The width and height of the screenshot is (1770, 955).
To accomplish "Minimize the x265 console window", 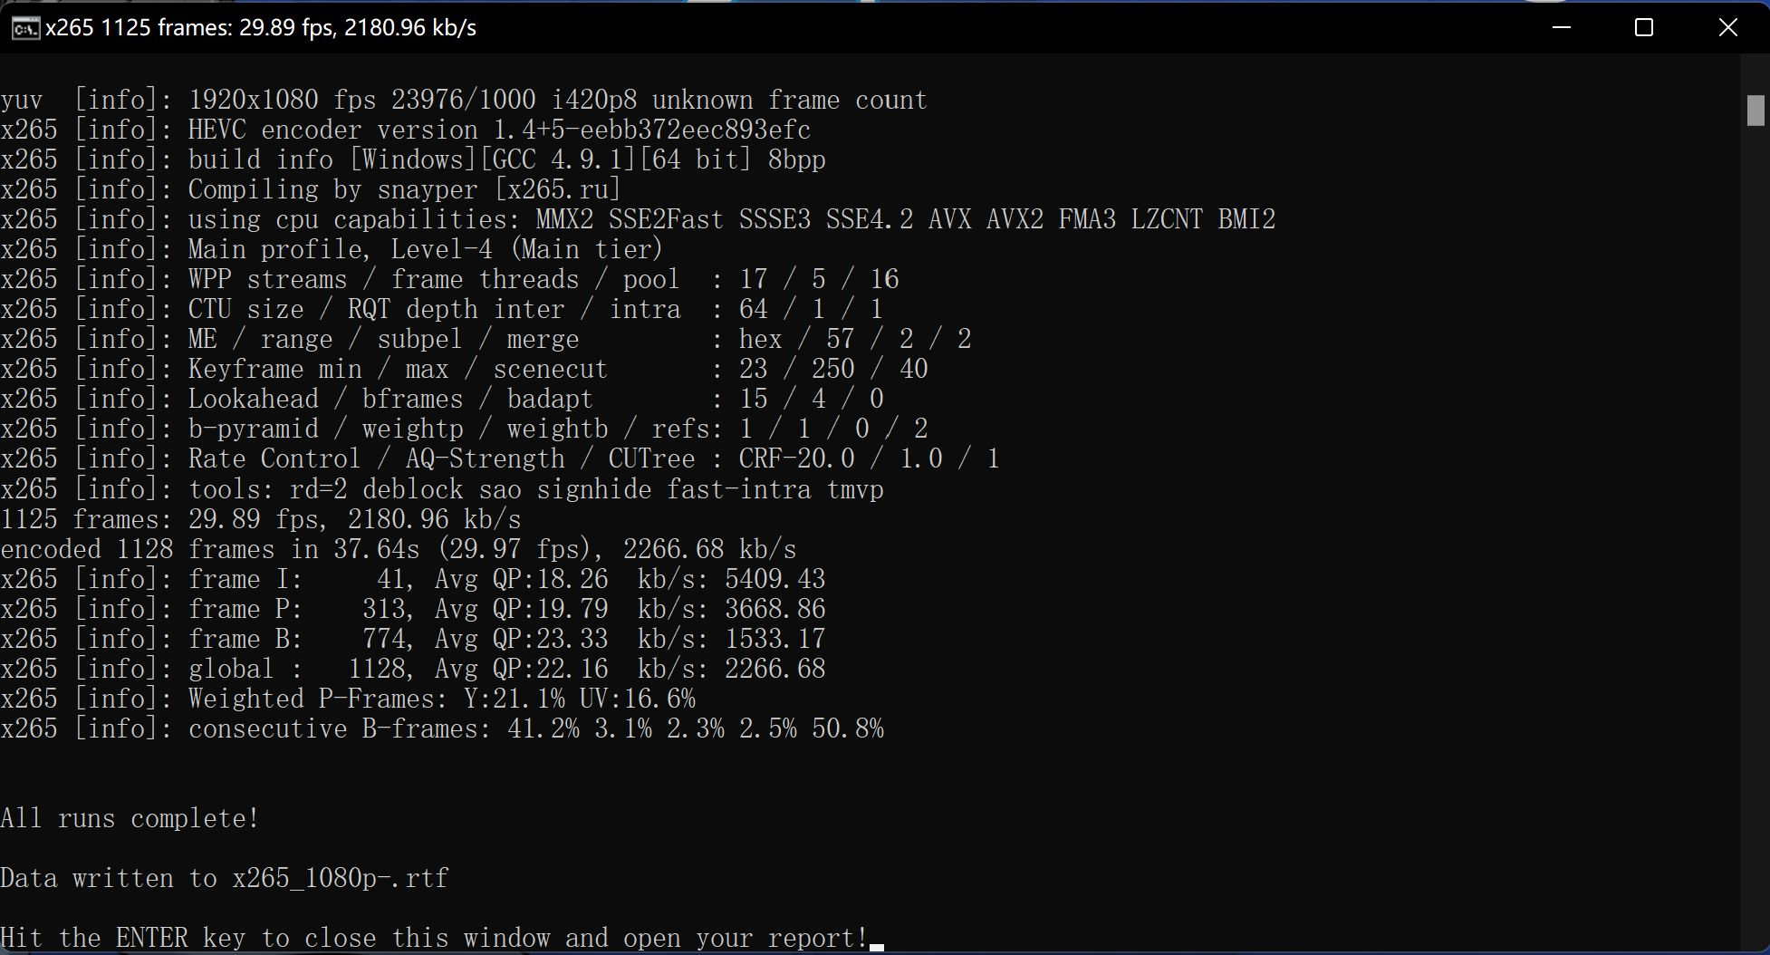I will pyautogui.click(x=1561, y=28).
